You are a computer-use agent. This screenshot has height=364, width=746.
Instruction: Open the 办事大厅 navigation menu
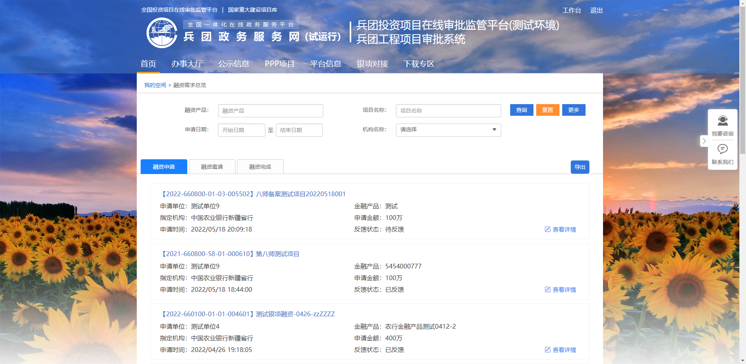(187, 64)
